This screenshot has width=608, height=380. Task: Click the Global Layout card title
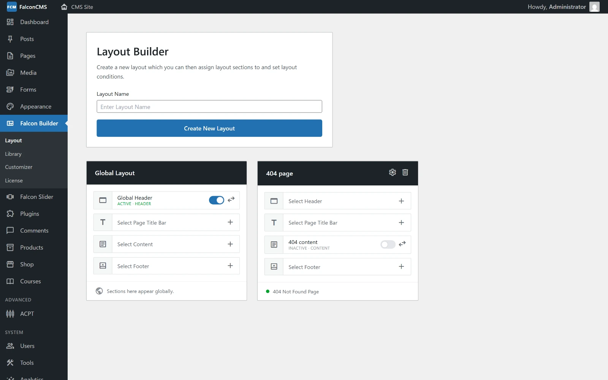(115, 173)
